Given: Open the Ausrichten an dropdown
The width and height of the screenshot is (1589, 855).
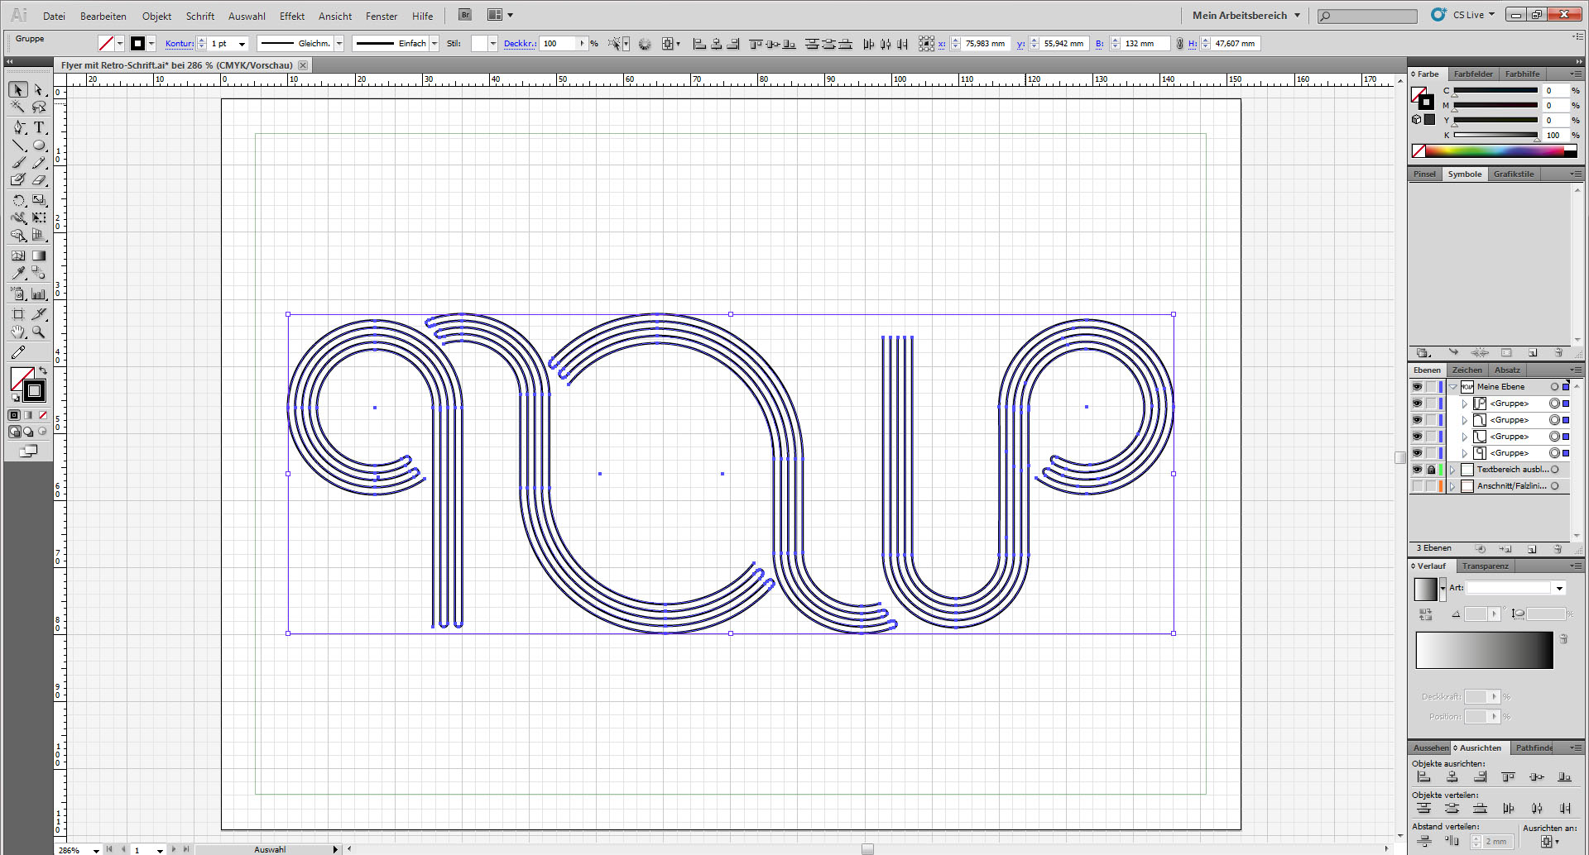Looking at the screenshot, I should click(x=1548, y=842).
